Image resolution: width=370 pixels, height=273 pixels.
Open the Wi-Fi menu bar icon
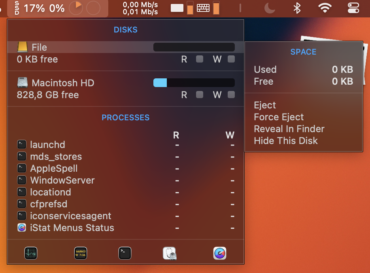coord(325,8)
